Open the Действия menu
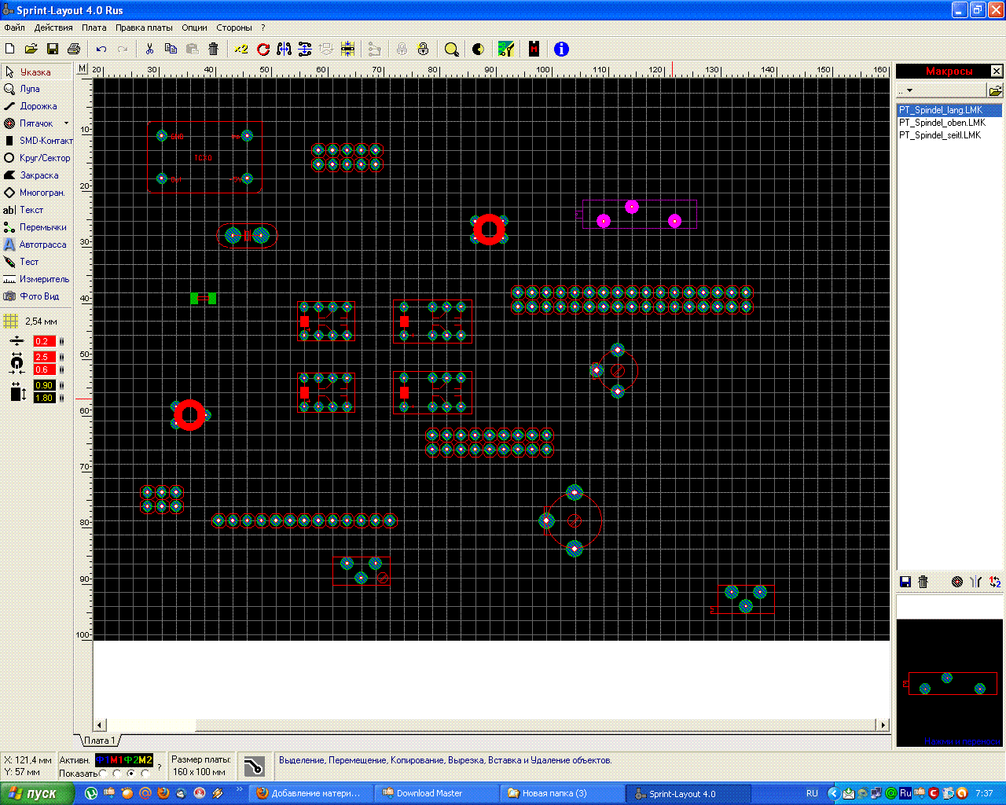Image resolution: width=1006 pixels, height=805 pixels. pos(53,28)
